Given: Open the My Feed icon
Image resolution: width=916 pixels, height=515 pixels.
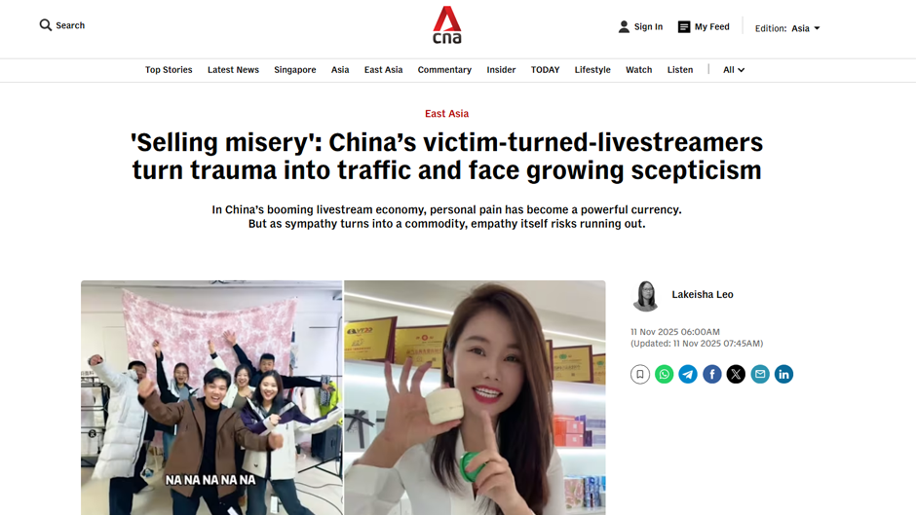Looking at the screenshot, I should [683, 27].
